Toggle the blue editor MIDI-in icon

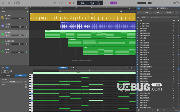[7, 67]
